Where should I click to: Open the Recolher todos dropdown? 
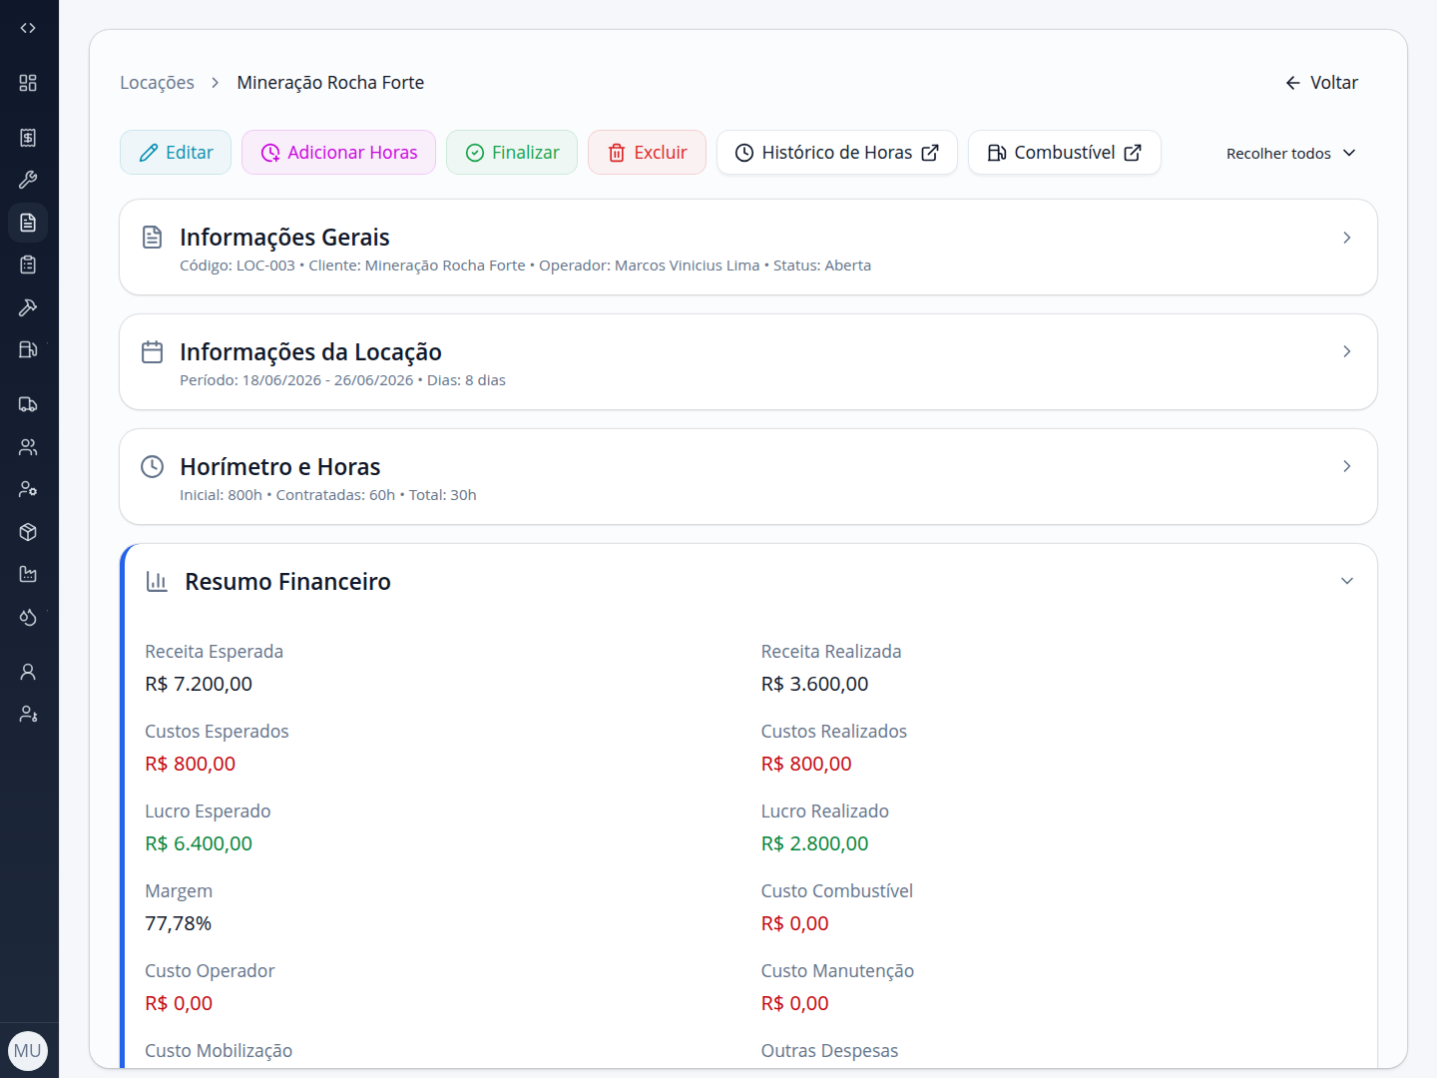1291,153
